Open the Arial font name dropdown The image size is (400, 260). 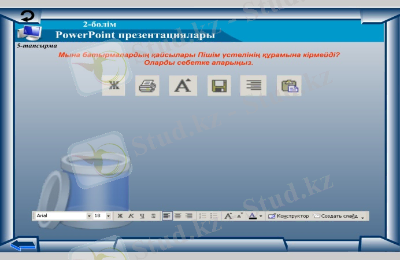coord(89,216)
